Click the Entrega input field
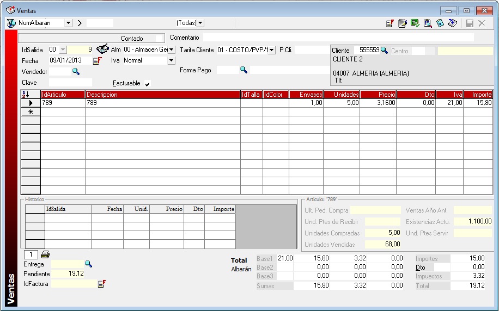This screenshot has width=499, height=311. (x=68, y=264)
